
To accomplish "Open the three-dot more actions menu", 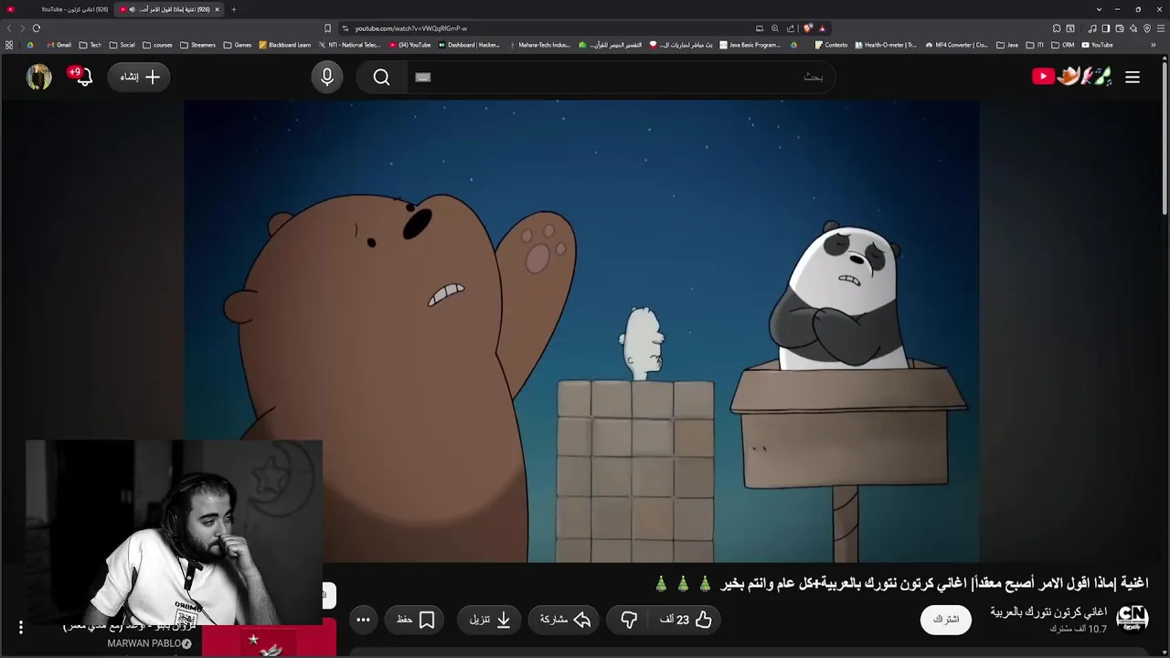I will 363,620.
